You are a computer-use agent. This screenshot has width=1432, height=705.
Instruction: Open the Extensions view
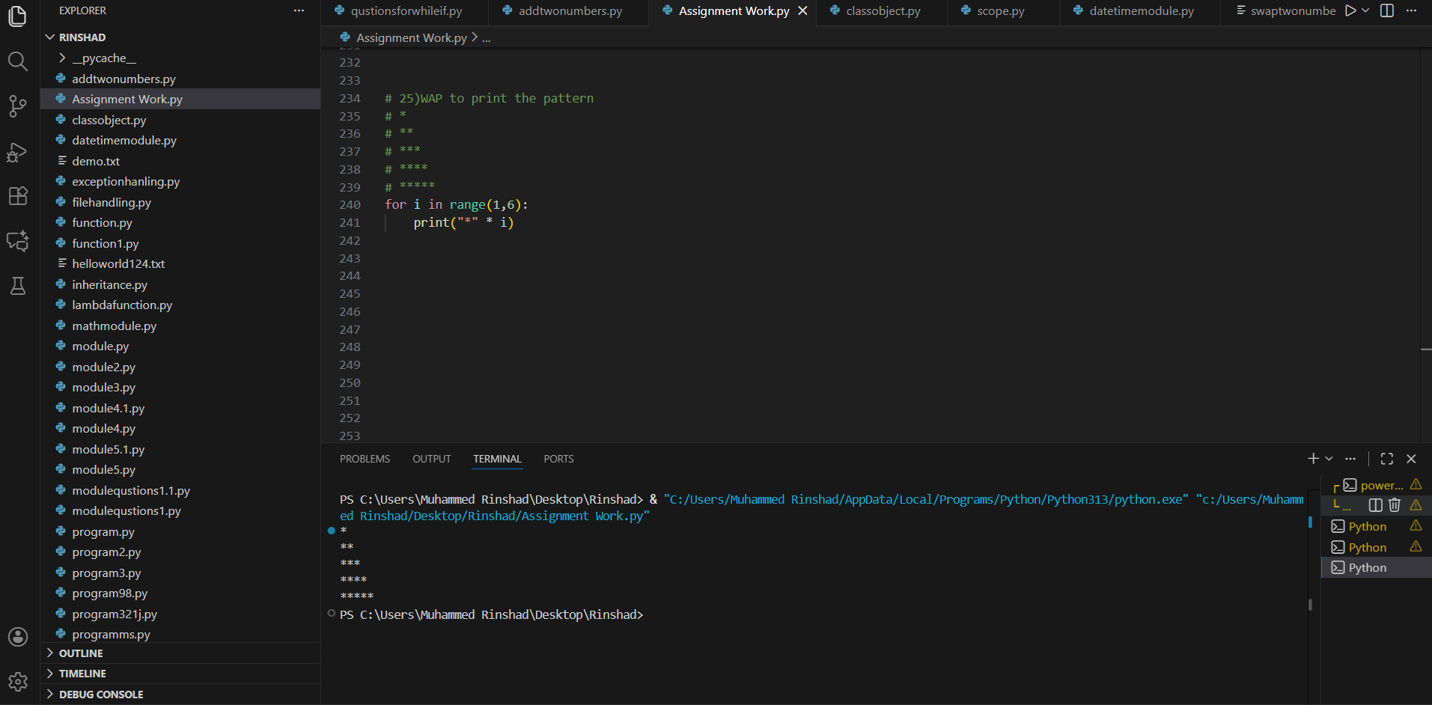pyautogui.click(x=18, y=196)
